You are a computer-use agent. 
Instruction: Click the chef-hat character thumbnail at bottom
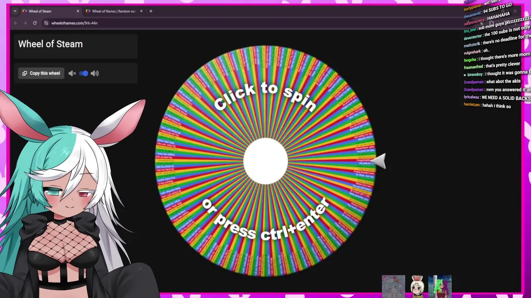coord(417,286)
